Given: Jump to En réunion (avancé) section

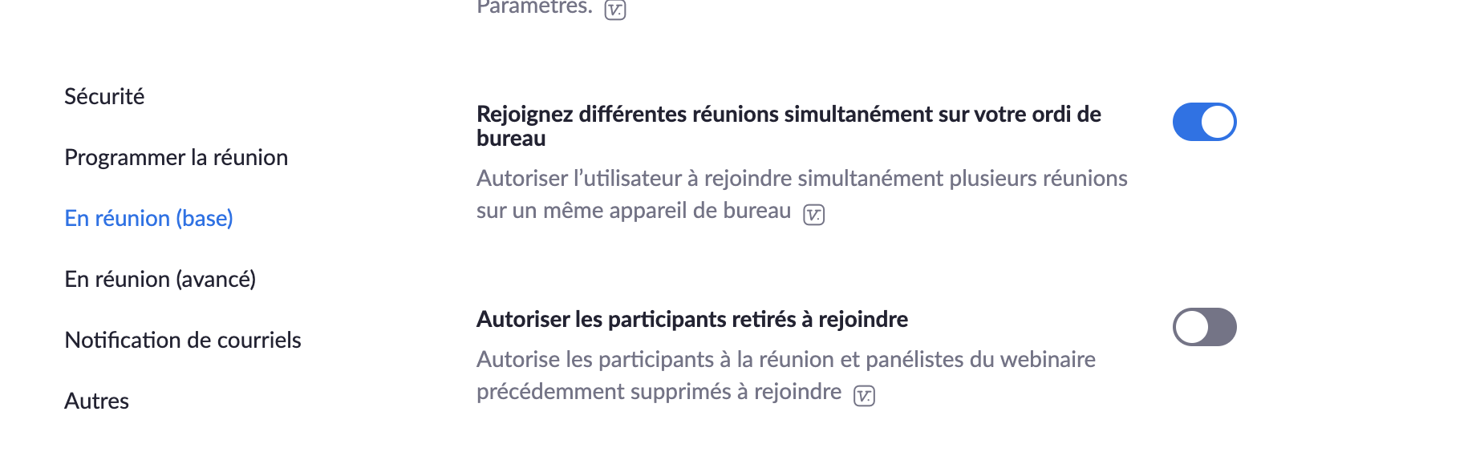Looking at the screenshot, I should click(160, 279).
